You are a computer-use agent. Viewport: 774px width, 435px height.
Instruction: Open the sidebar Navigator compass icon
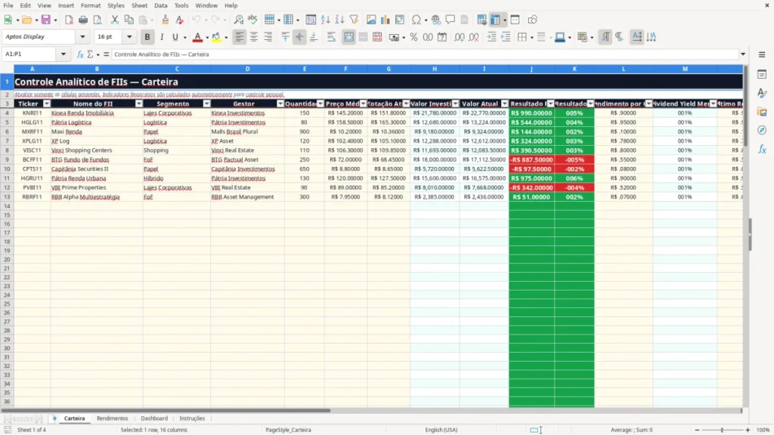coord(762,130)
